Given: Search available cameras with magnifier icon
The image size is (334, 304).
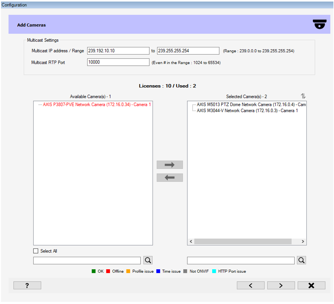Looking at the screenshot, I should (148, 260).
